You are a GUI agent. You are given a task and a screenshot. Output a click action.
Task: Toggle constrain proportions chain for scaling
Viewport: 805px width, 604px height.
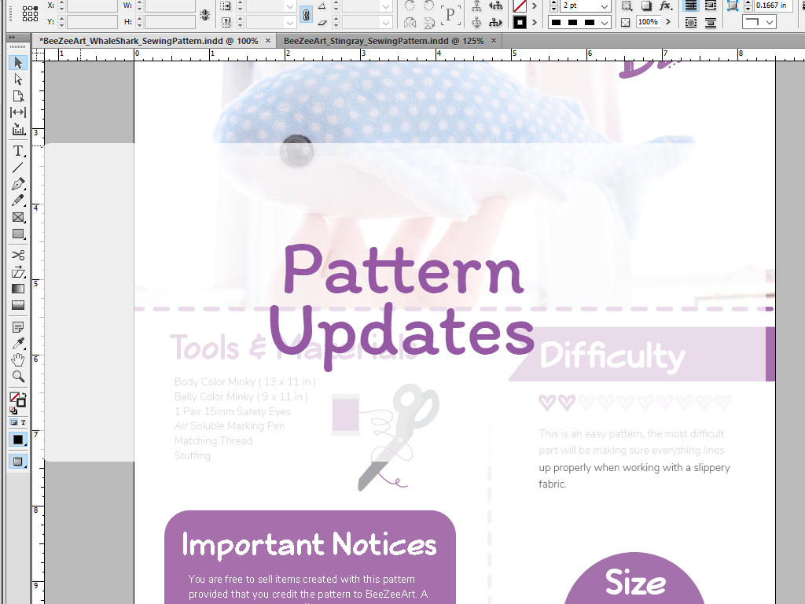306,14
